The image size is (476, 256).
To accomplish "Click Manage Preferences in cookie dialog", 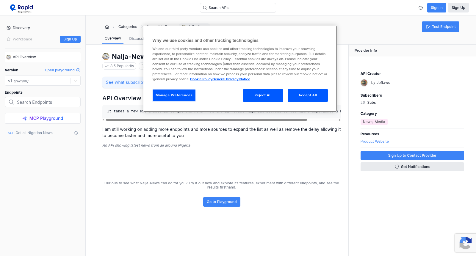I will (x=174, y=95).
